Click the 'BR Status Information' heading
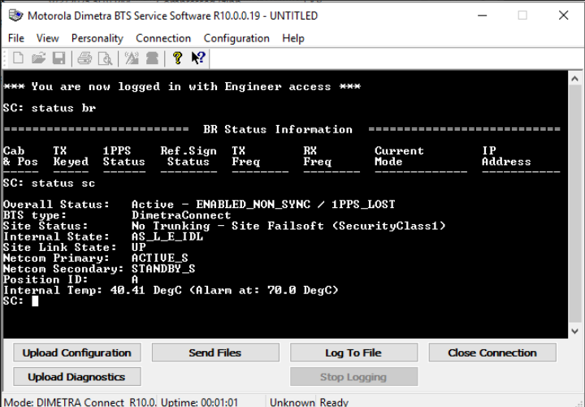 (x=278, y=129)
